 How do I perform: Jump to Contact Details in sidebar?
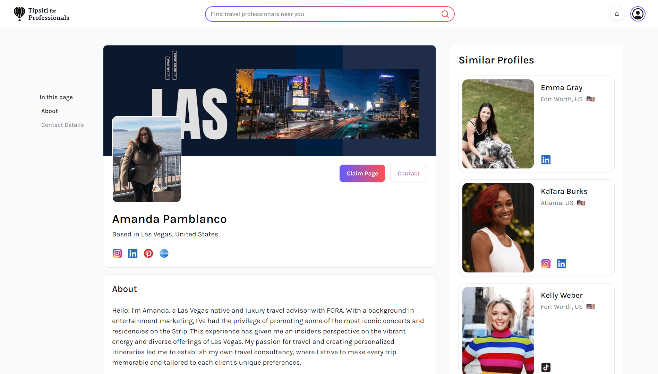[62, 125]
